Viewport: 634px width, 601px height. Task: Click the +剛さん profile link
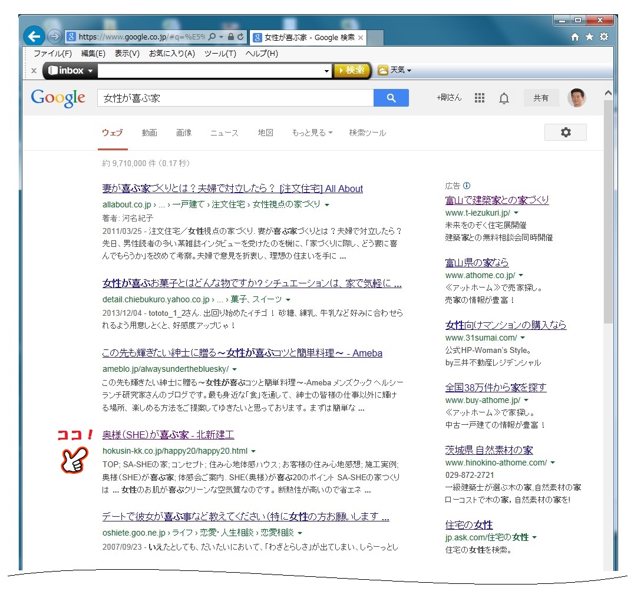(x=449, y=97)
